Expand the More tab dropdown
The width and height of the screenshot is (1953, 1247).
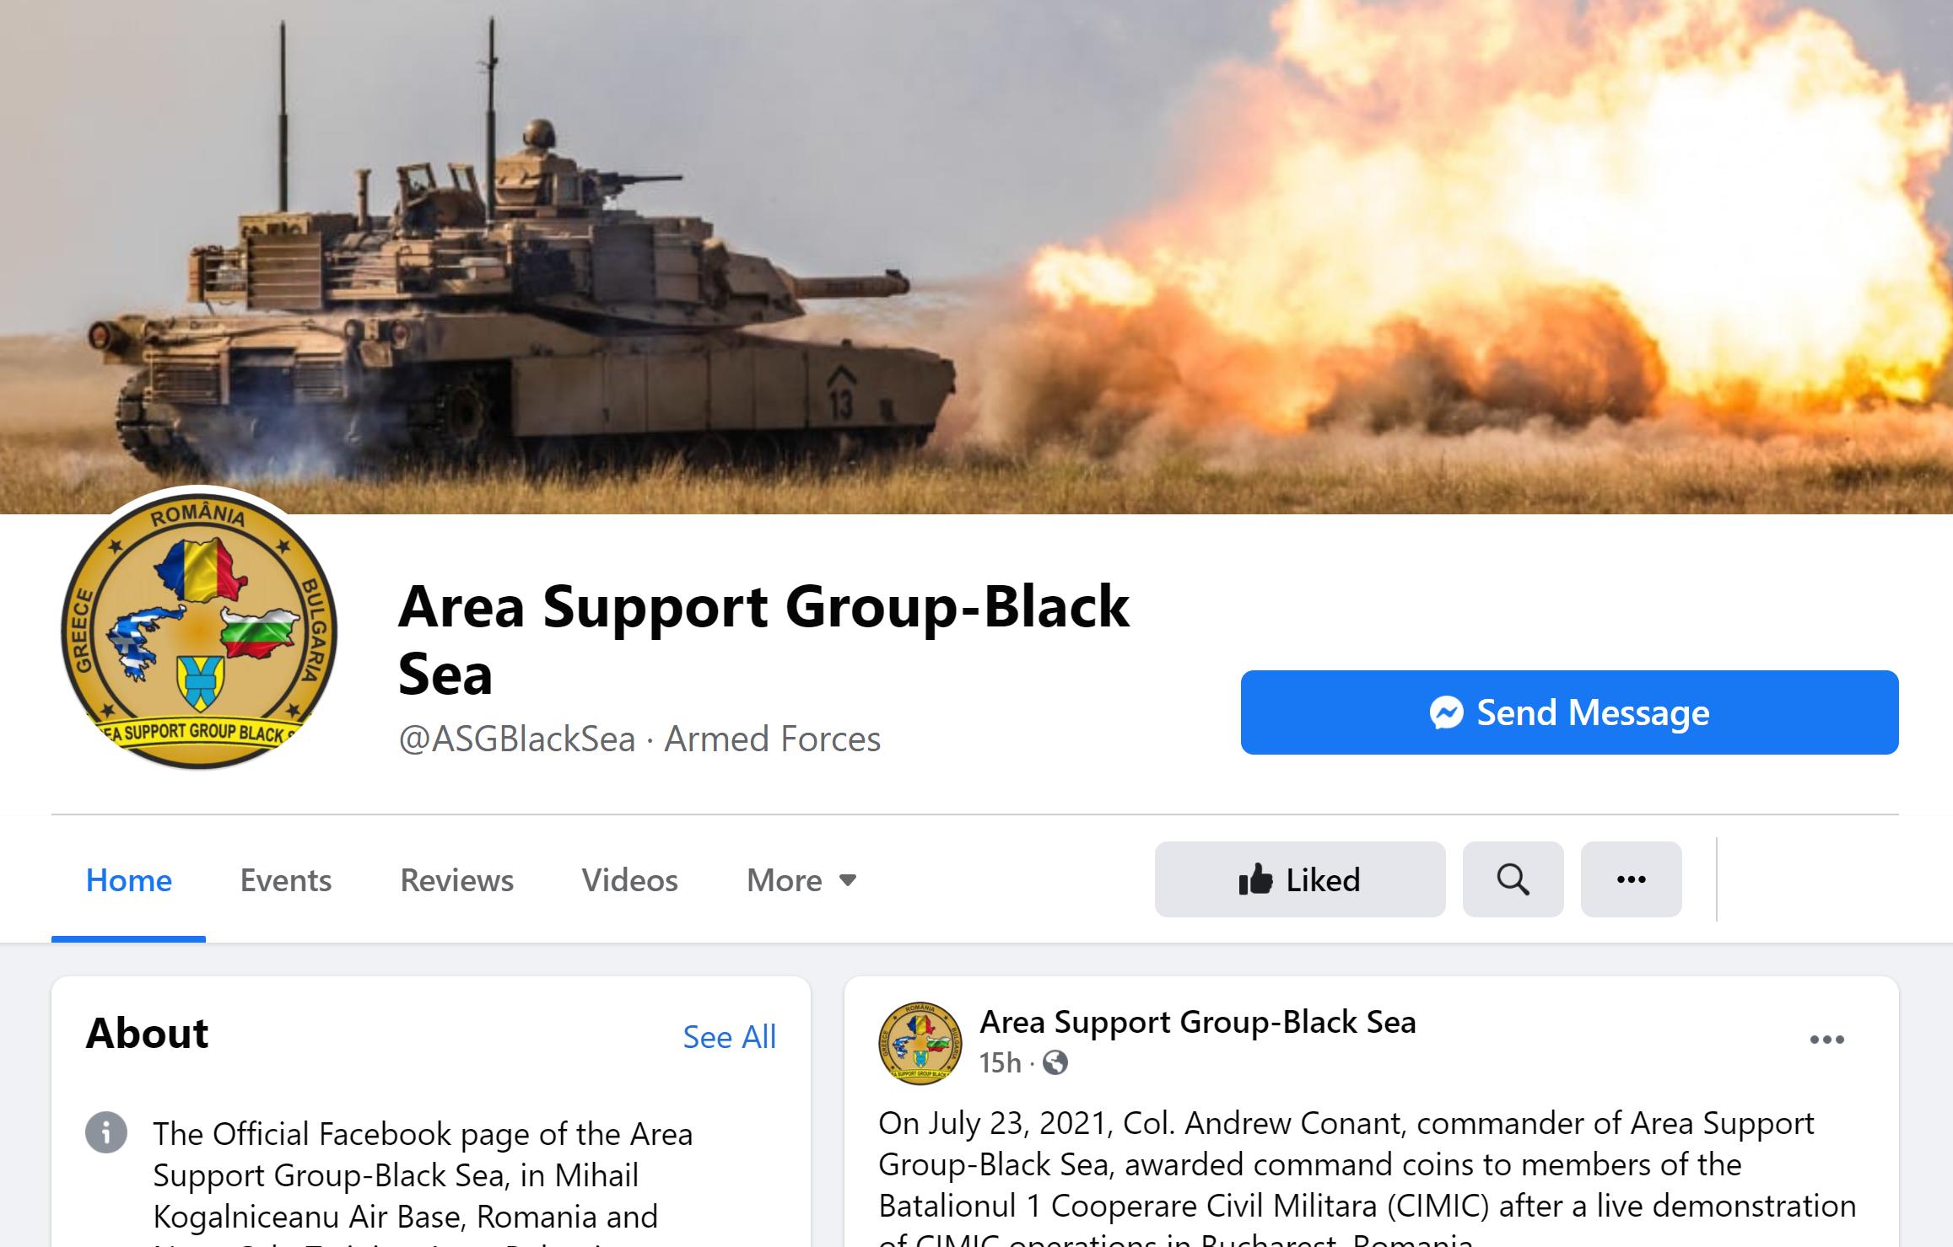point(801,880)
